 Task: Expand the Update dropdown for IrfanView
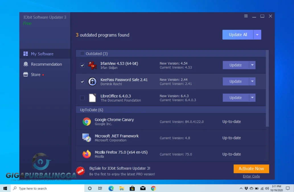253,65
